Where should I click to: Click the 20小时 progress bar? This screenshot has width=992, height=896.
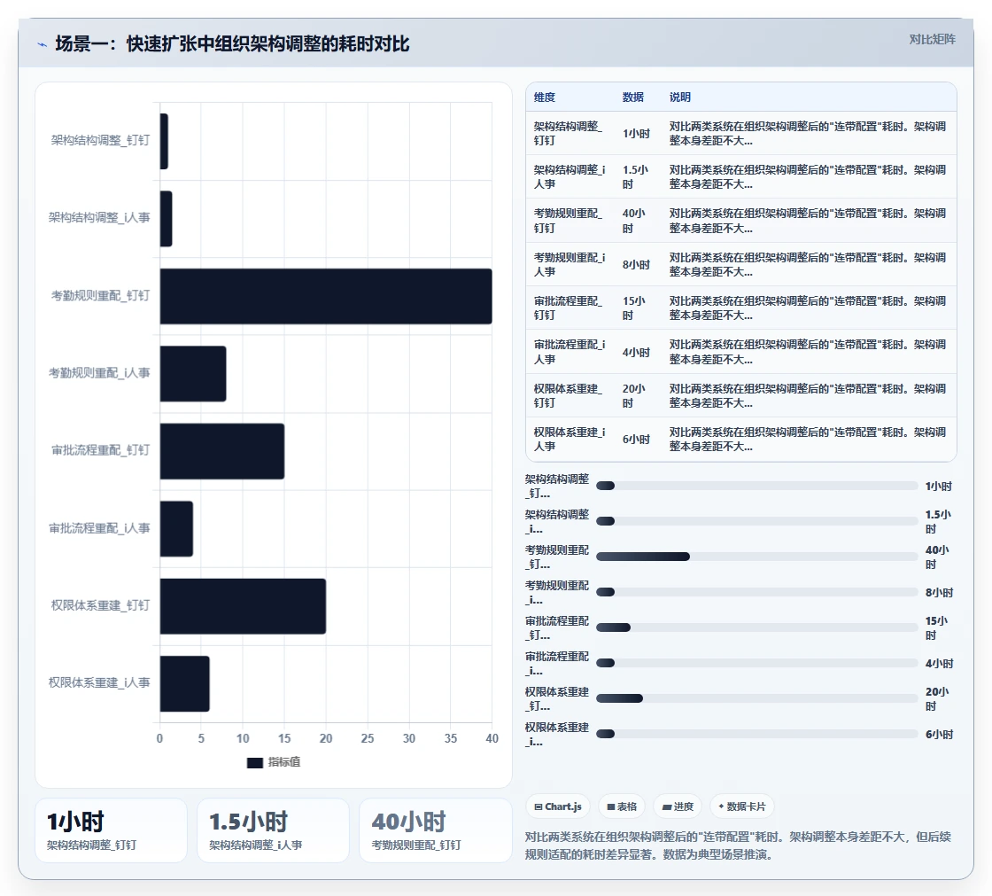pos(756,698)
